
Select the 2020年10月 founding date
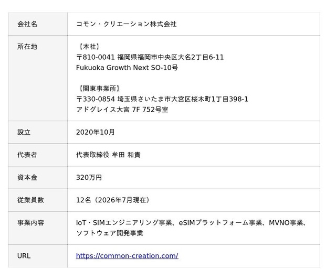(95, 132)
